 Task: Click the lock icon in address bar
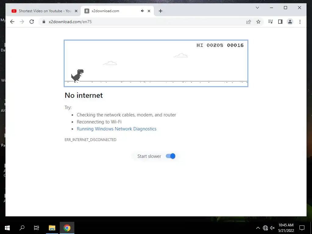(x=44, y=22)
